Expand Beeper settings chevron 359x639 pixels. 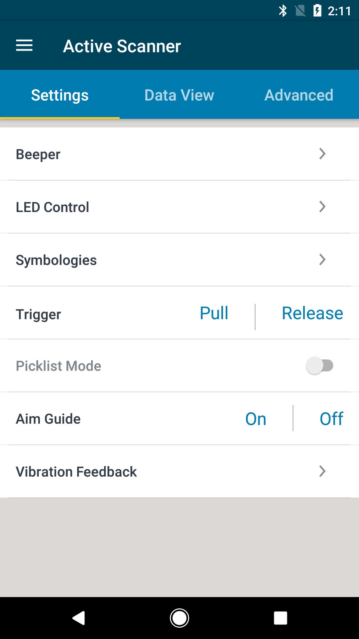coord(322,154)
